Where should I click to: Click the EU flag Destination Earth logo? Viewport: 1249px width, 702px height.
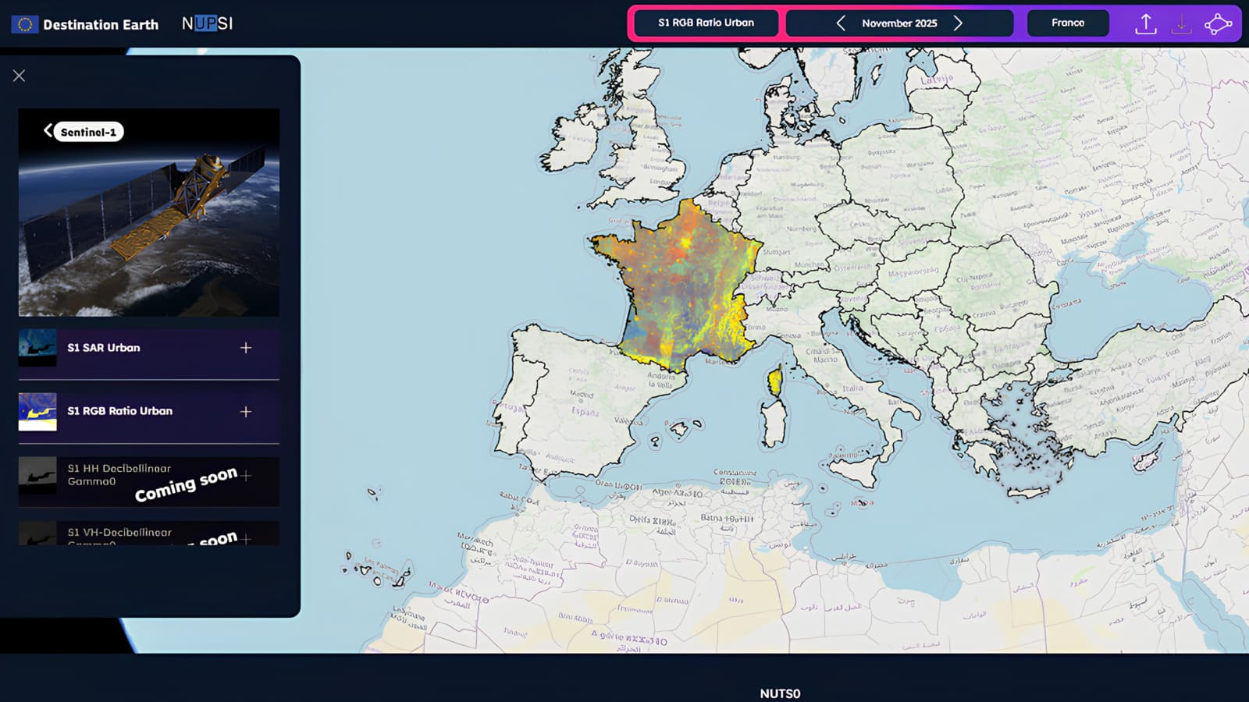pos(25,24)
